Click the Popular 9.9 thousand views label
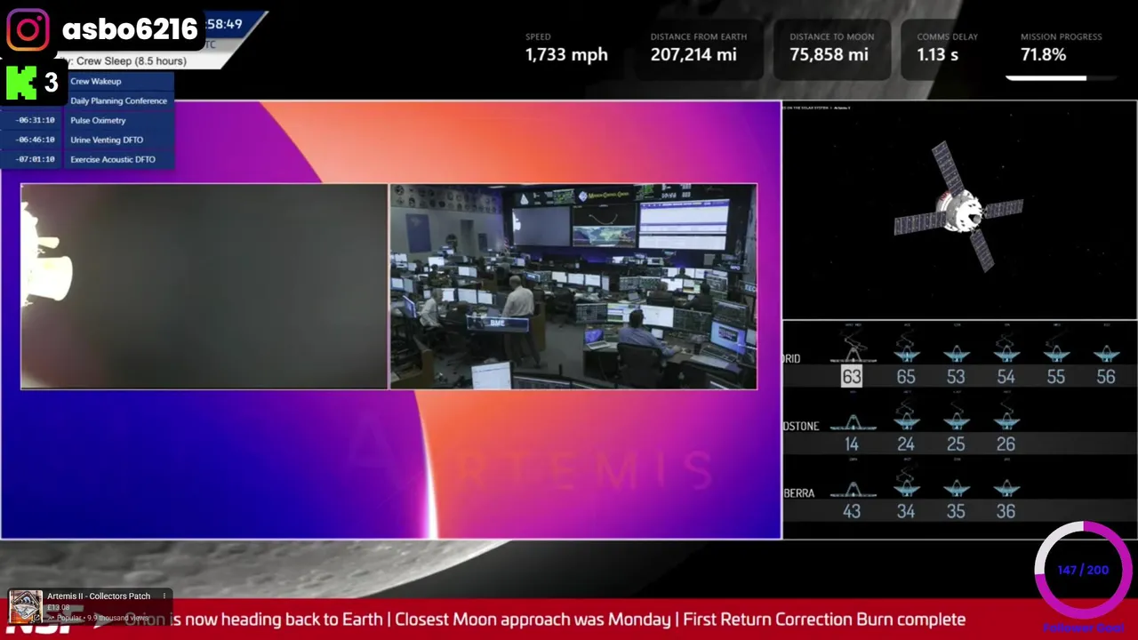The image size is (1138, 640). 98,617
